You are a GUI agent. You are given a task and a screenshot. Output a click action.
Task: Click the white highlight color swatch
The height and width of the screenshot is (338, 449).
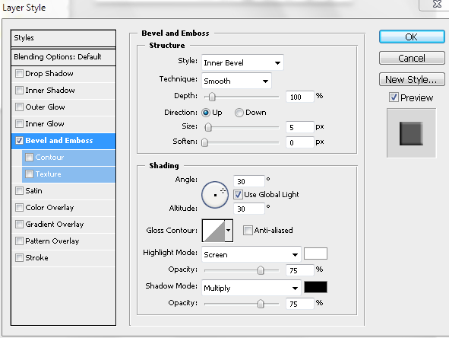(315, 253)
